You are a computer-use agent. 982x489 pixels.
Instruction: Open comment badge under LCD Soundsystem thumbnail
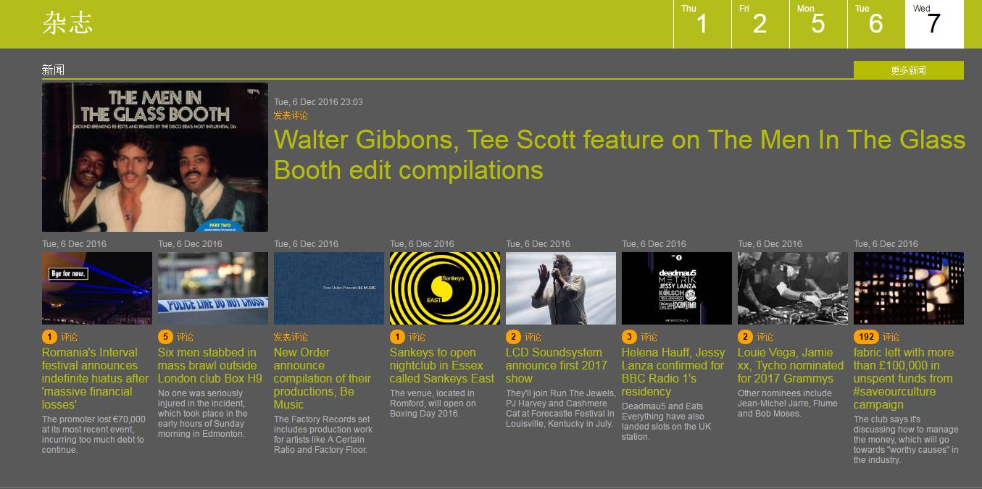(513, 337)
